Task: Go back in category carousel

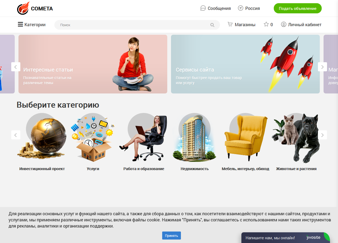Action: (16, 135)
